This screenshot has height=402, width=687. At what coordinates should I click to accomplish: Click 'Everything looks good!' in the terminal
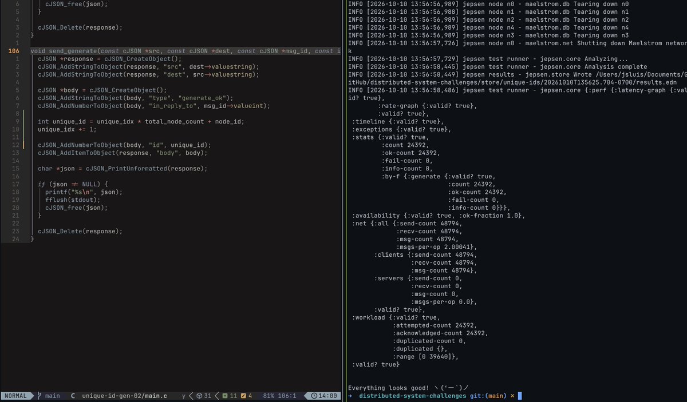coord(389,388)
